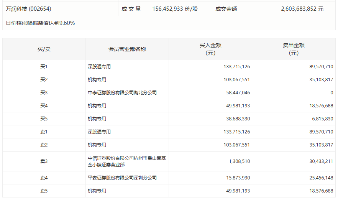Image resolution: width=338 pixels, height=199 pixels.
Task: Open 中信证券杭州玉皇山南基金小镇证券营业部 entry
Action: 126,161
